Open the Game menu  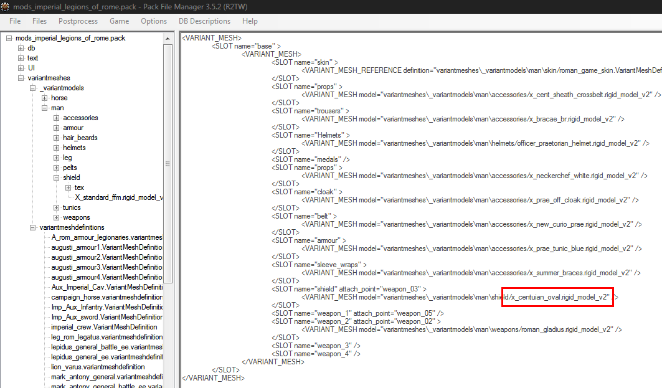[x=120, y=21]
